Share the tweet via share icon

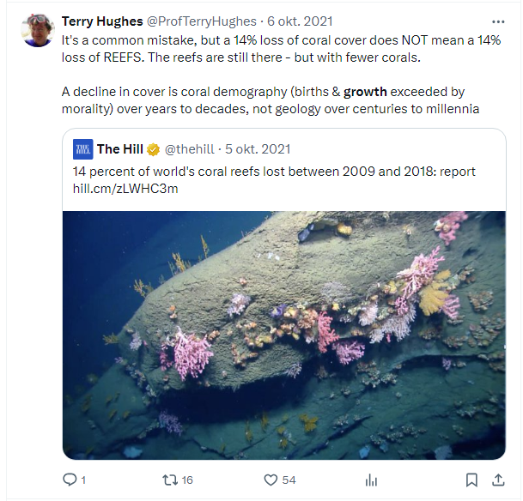pyautogui.click(x=499, y=480)
